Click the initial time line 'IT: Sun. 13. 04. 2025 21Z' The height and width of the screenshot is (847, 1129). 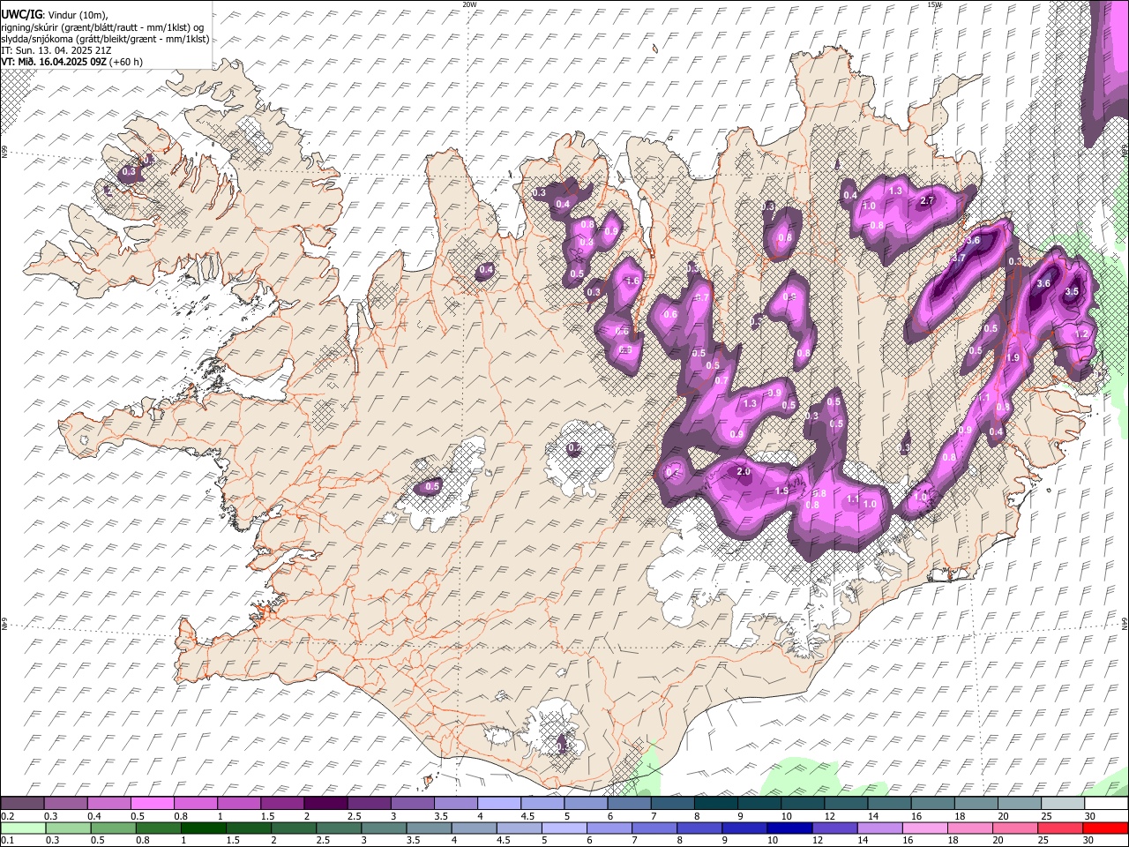pyautogui.click(x=57, y=50)
